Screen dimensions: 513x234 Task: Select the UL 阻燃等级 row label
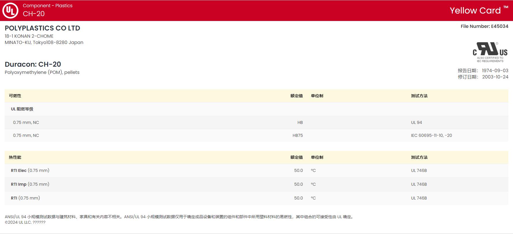pyautogui.click(x=22, y=109)
